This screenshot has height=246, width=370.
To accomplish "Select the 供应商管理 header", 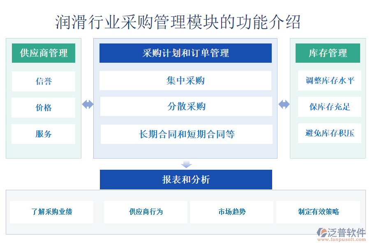I will [x=44, y=53].
